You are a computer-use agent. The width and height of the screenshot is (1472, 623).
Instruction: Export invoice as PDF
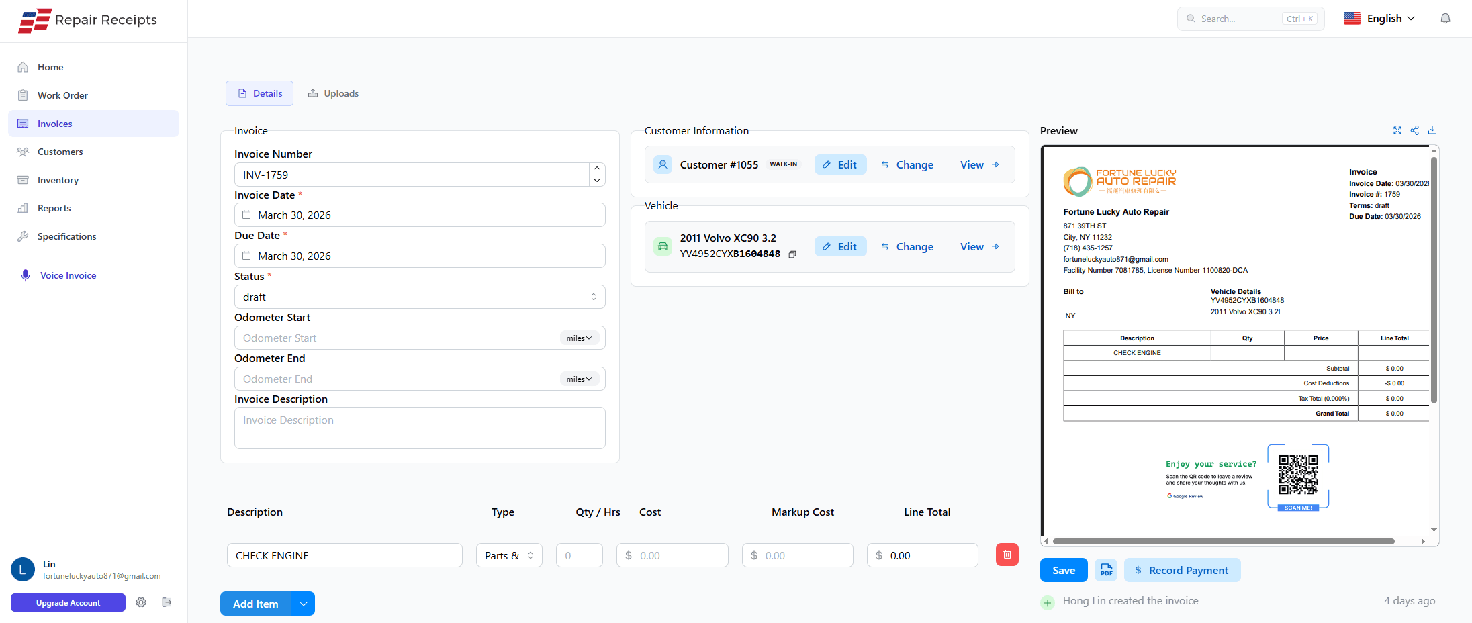[x=1105, y=570]
